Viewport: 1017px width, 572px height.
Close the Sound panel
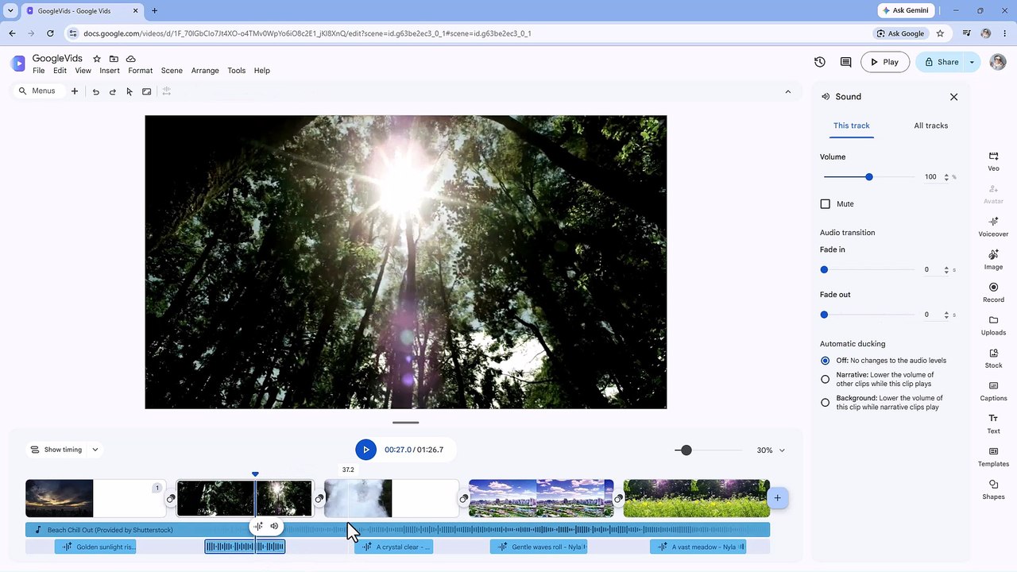(953, 97)
